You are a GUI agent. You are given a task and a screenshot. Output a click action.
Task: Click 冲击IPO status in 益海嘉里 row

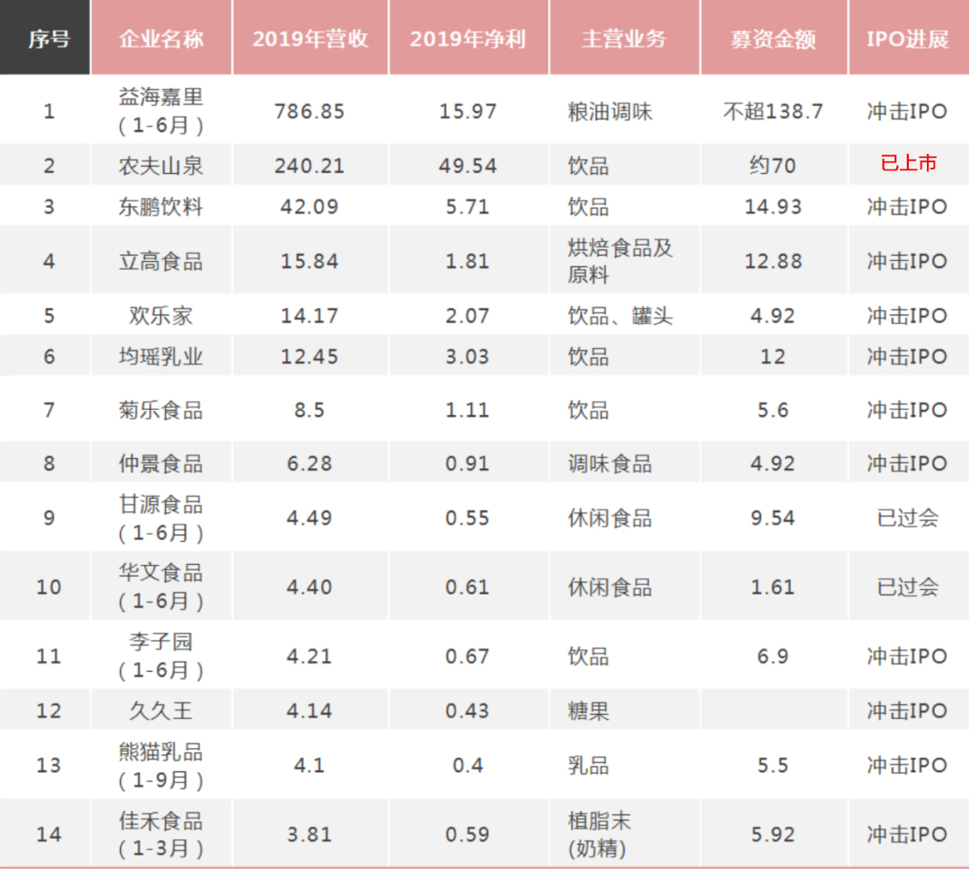(x=908, y=111)
